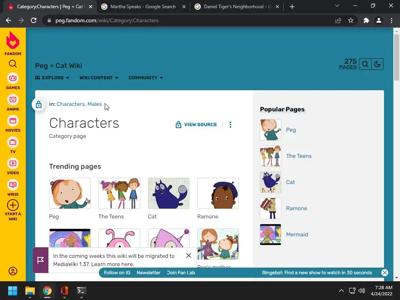
Task: Open the Chrome profile avatar
Action: point(379,20)
